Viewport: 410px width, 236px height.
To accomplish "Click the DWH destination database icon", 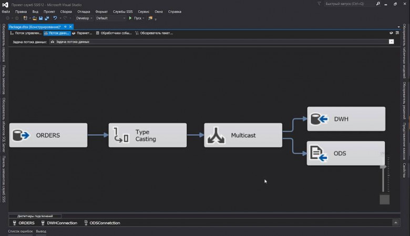I will [319, 119].
